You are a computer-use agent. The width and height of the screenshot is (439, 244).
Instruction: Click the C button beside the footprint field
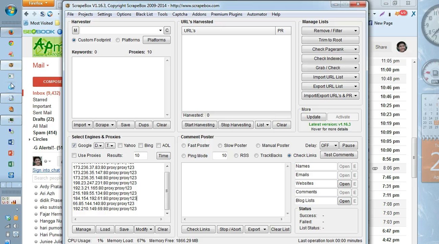[x=167, y=30]
